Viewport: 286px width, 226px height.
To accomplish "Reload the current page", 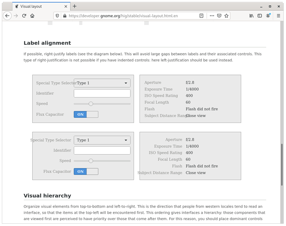I will 24,15.
